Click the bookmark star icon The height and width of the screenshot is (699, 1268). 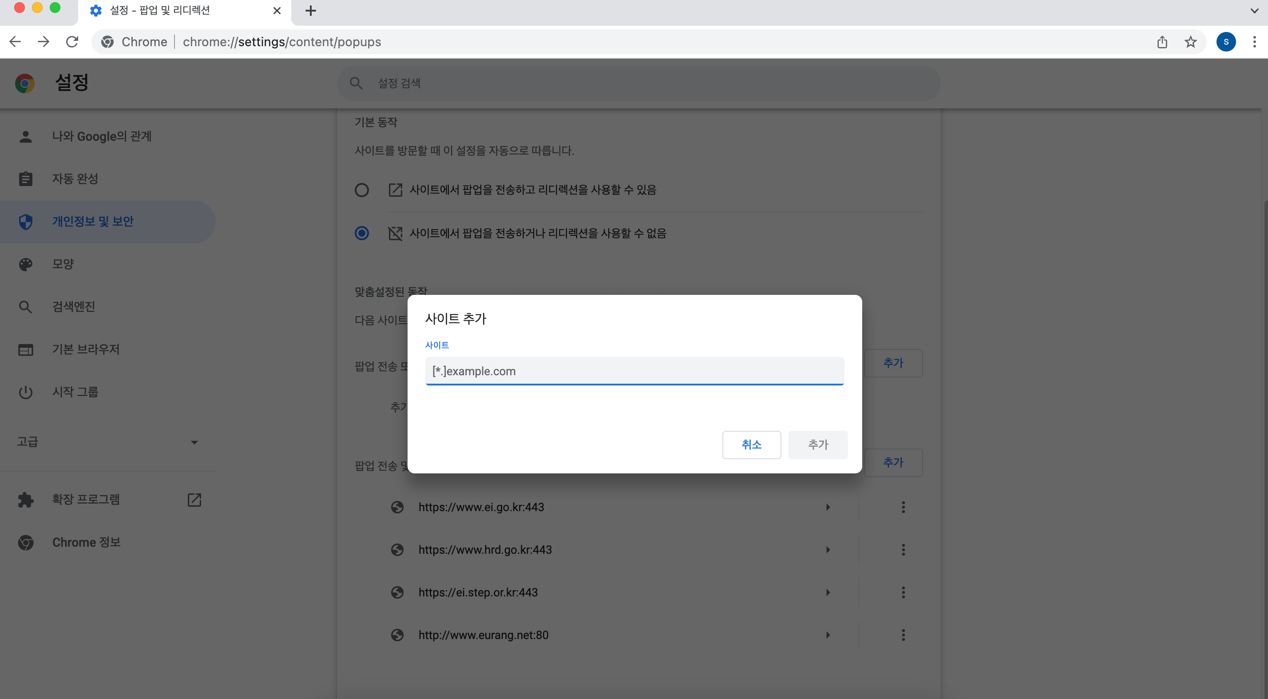point(1190,42)
